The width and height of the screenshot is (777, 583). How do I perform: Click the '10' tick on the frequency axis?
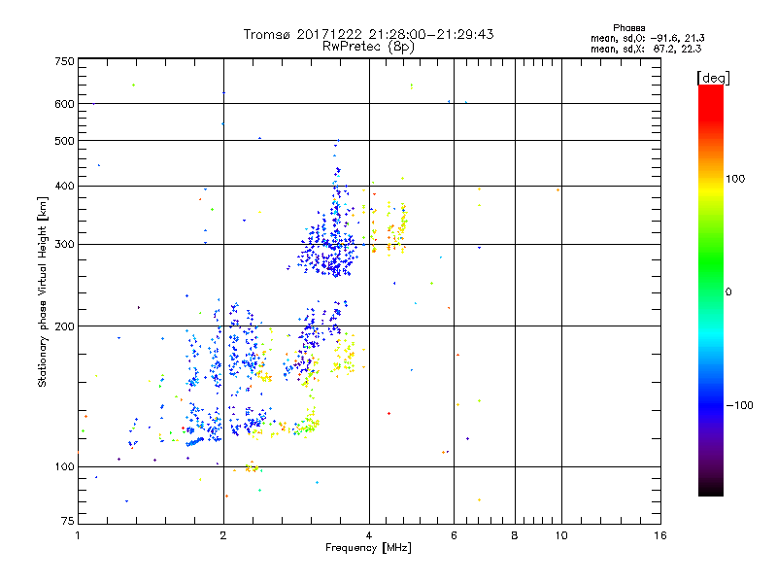point(561,535)
